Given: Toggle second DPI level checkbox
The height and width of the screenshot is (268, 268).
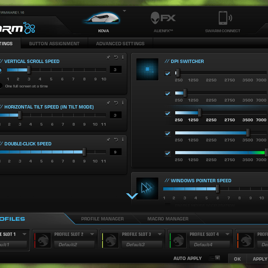Looking at the screenshot, I should tap(167, 93).
